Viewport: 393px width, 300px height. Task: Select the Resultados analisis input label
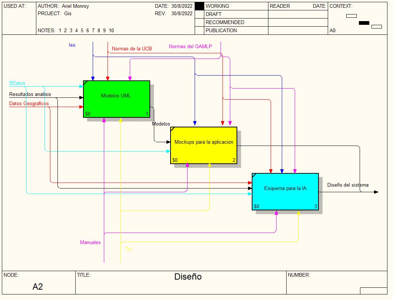pos(30,94)
